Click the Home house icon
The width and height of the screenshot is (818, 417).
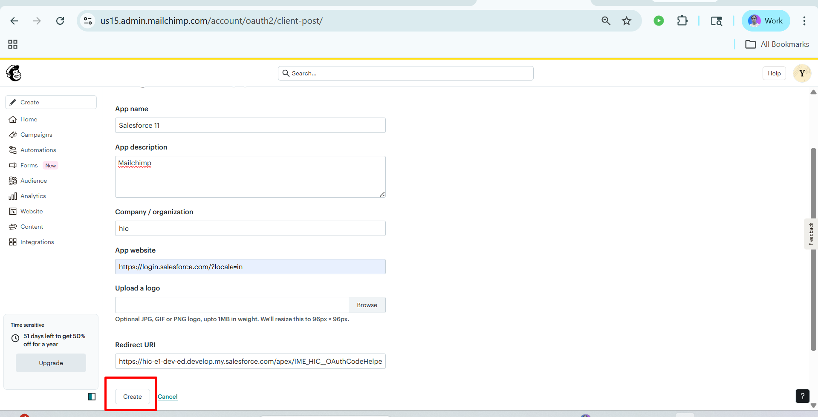tap(13, 119)
